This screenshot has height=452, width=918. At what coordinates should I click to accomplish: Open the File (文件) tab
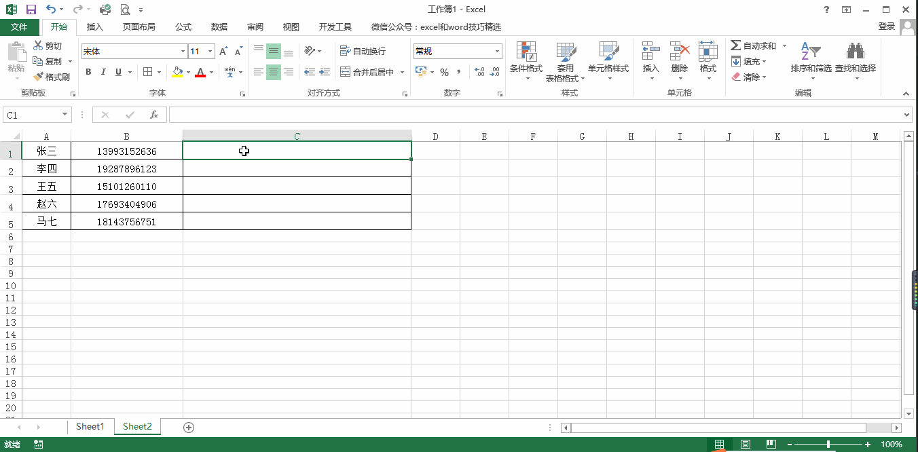click(x=19, y=27)
